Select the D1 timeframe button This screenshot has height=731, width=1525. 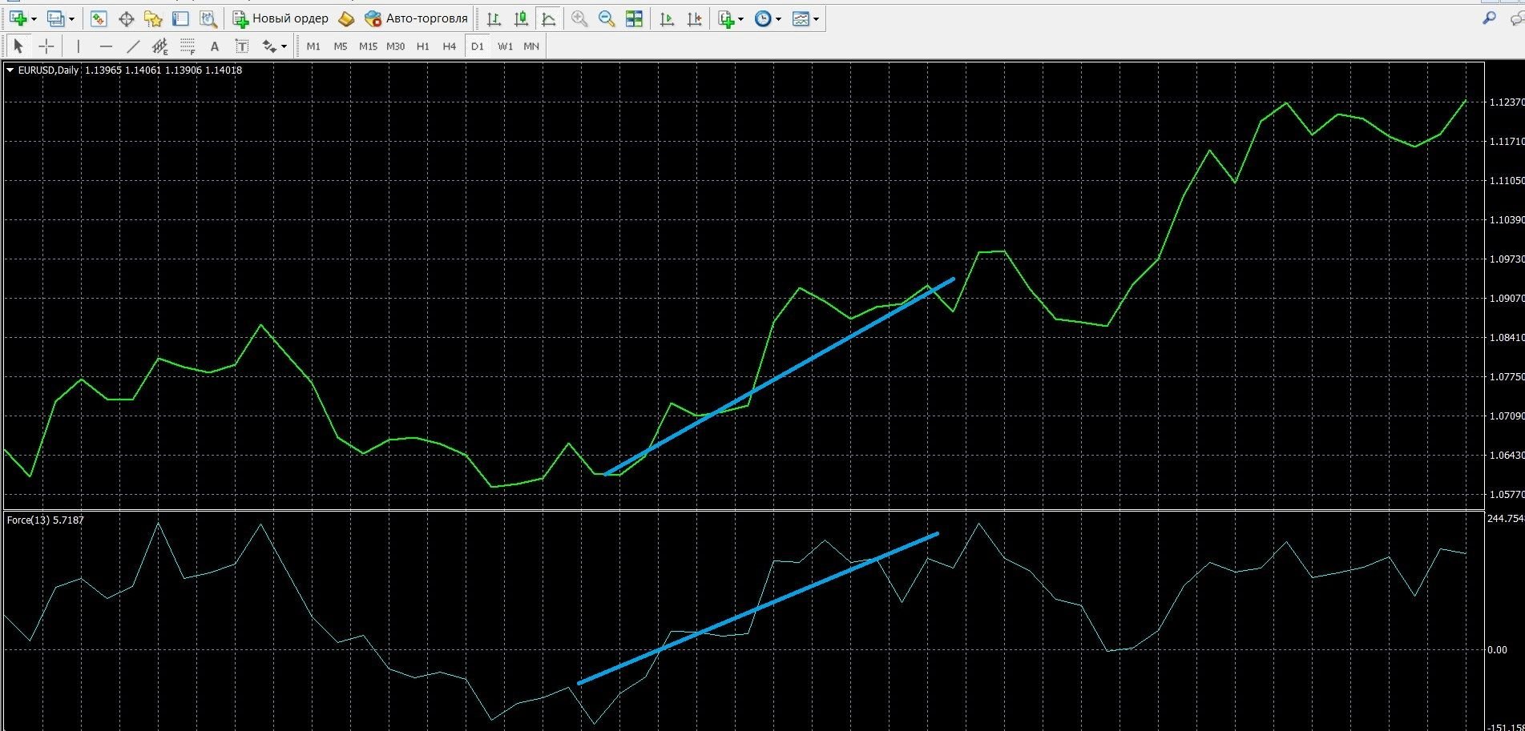click(x=478, y=46)
